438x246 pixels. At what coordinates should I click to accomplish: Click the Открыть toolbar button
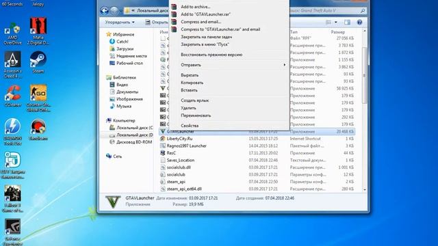157,22
